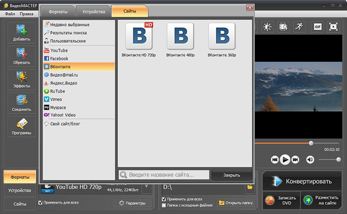This screenshot has width=347, height=214.
Task: Click the Добавить (add video) icon
Action: pyautogui.click(x=22, y=32)
